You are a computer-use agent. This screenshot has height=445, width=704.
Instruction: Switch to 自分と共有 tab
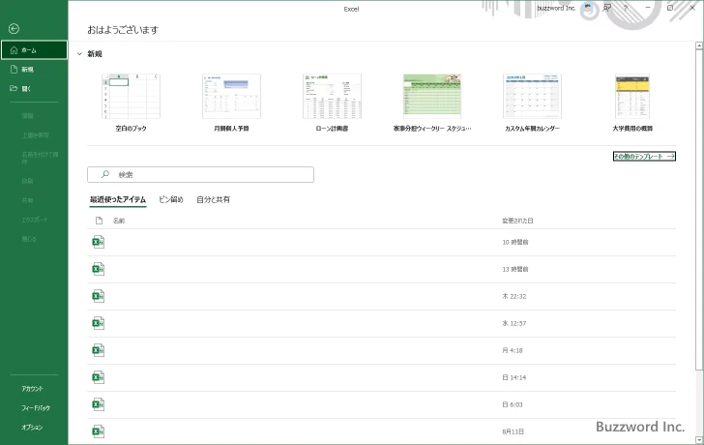(214, 200)
